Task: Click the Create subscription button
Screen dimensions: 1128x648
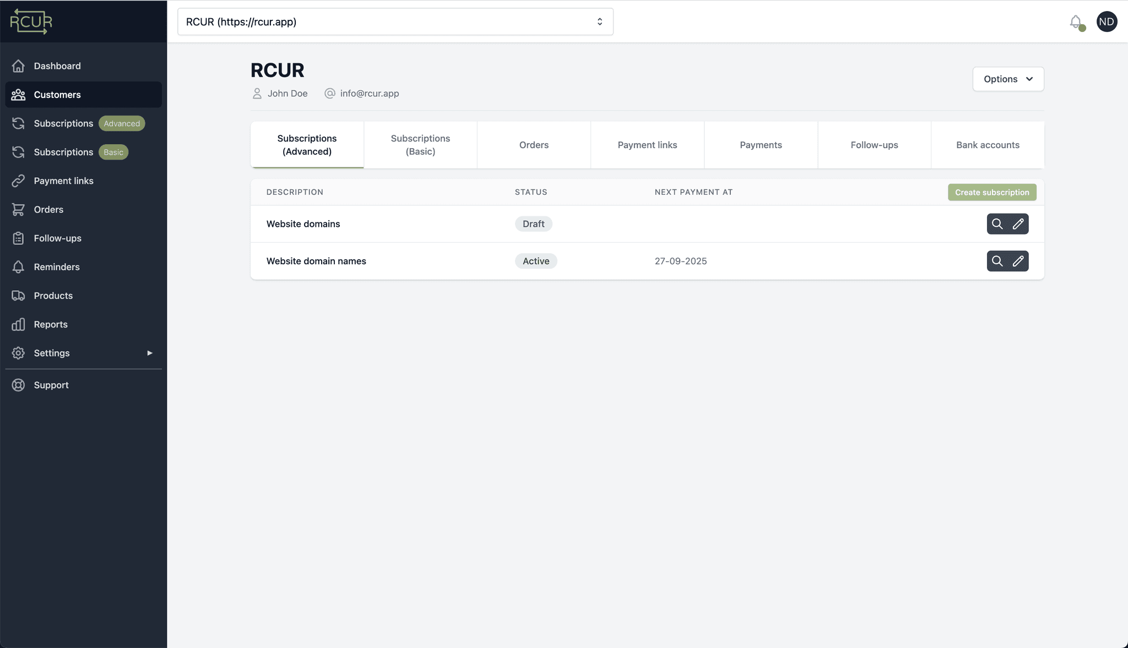Action: click(x=991, y=192)
